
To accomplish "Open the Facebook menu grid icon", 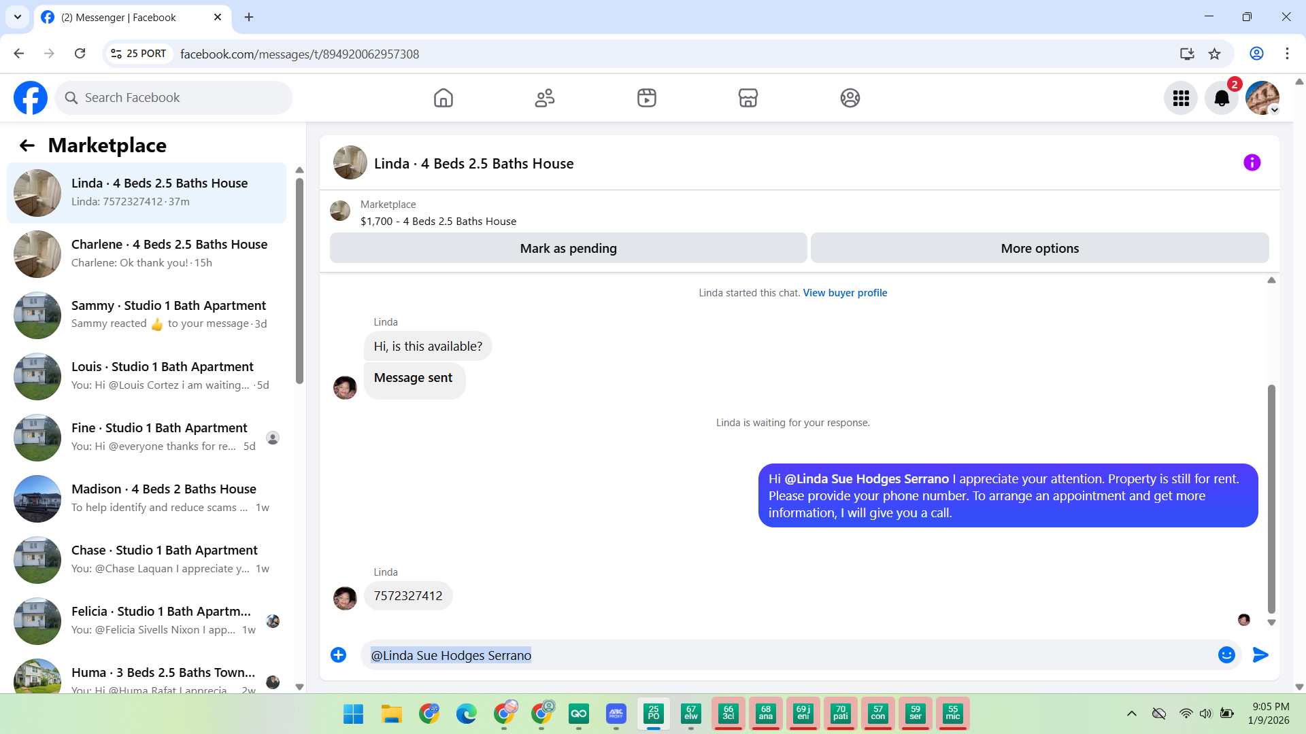I will [1180, 99].
